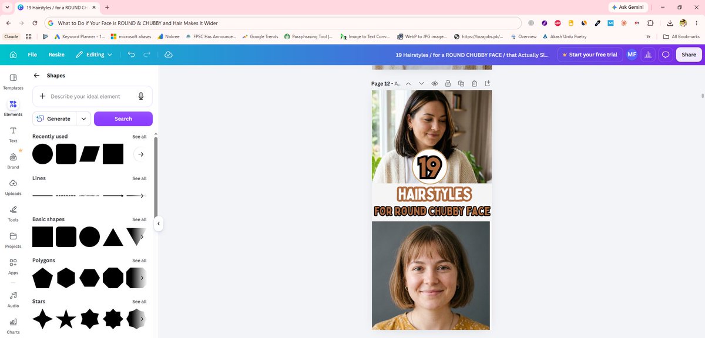Screen dimensions: 705x338
Task: Open the Apps panel
Action: coord(13,266)
